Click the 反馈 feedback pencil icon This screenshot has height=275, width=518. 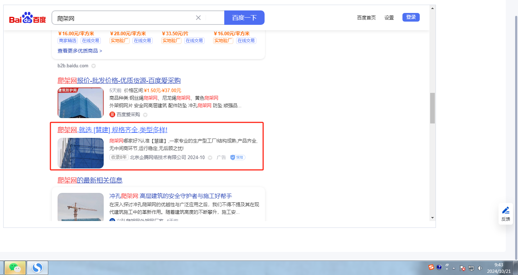[x=505, y=210]
